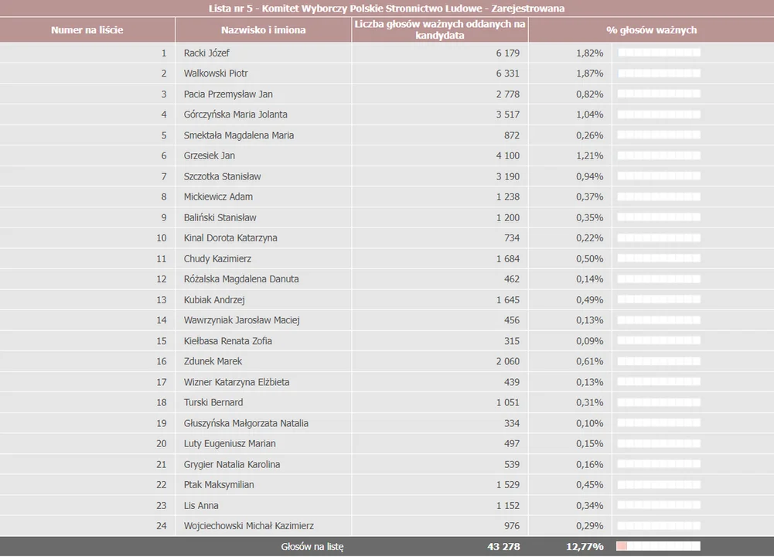Click vote count 1 684 for Chudy
The width and height of the screenshot is (774, 557).
coord(508,258)
